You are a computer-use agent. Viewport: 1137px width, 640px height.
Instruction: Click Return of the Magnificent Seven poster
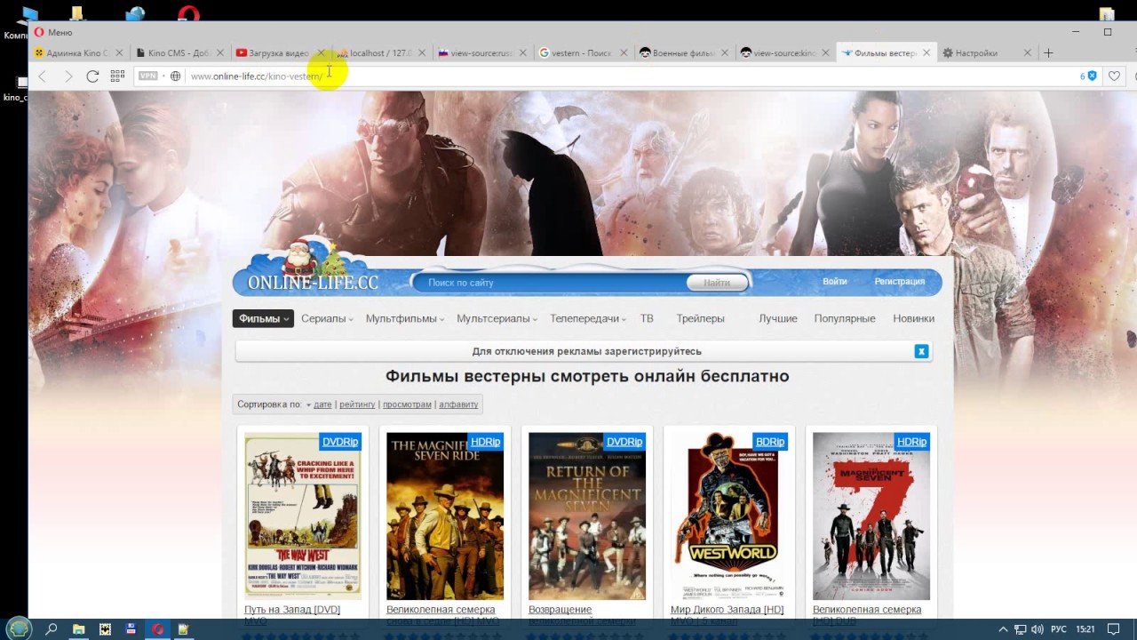click(587, 516)
